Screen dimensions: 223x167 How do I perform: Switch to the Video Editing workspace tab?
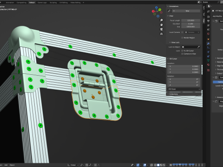tap(75, 2)
